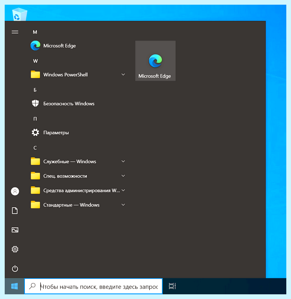Open the Recycle Bin on desktop

click(20, 14)
